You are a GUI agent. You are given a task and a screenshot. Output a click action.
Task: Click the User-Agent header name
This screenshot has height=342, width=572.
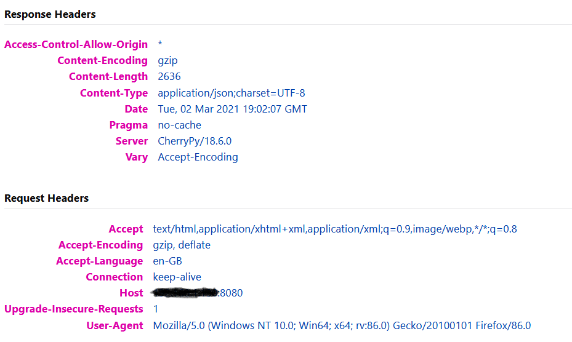[115, 325]
